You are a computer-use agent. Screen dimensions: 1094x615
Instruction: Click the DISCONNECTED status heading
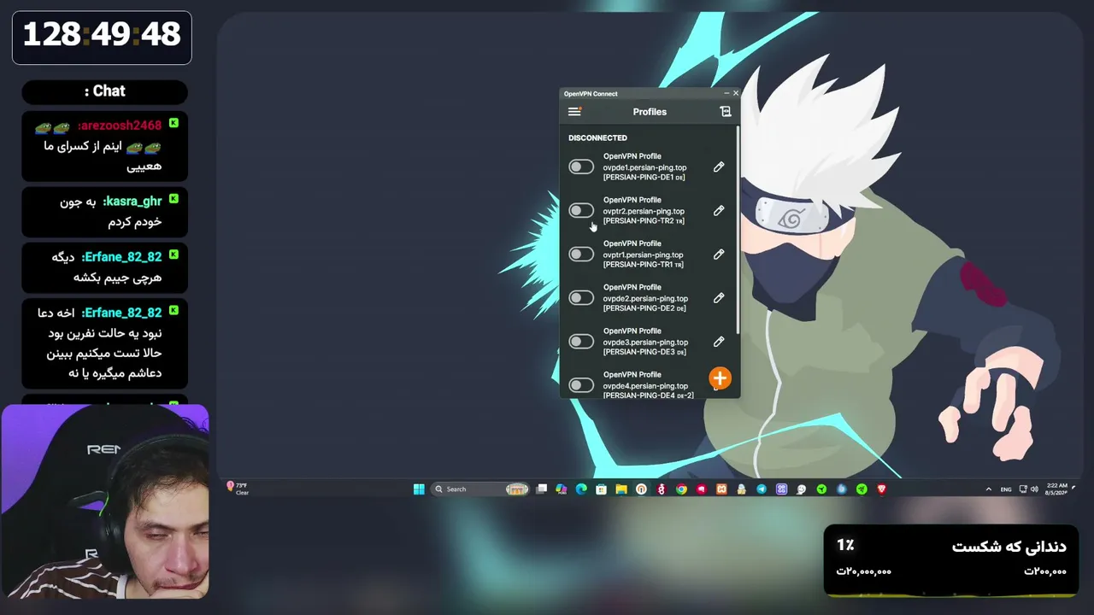[x=597, y=138]
